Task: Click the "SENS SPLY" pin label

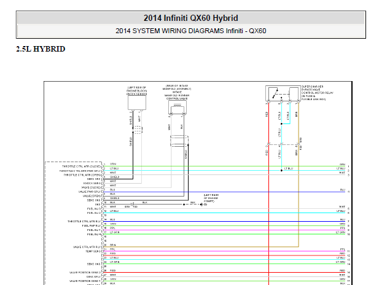Action: coord(94,277)
